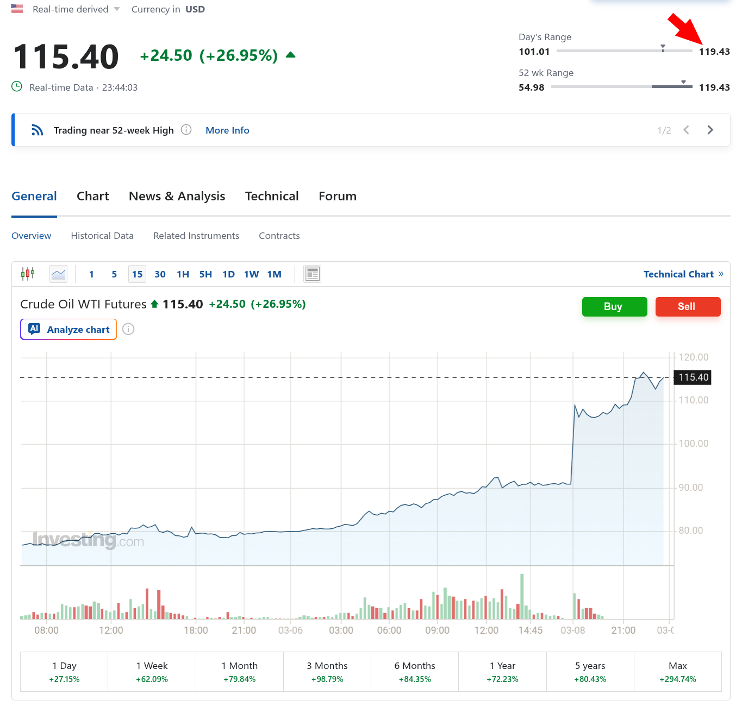Click info icon beside Analyze chart
This screenshot has height=701, width=742.
(128, 329)
